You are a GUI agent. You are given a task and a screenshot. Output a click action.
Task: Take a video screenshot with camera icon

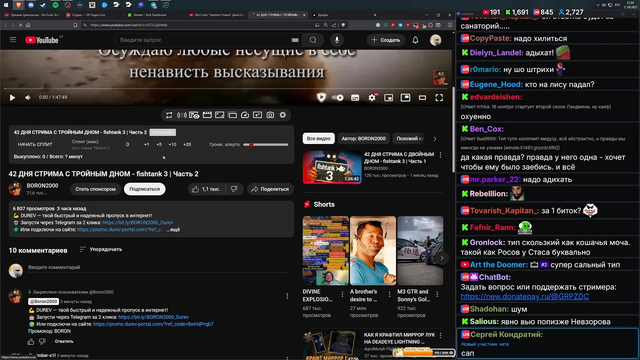pos(270,115)
